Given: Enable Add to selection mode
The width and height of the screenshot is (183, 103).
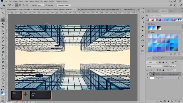Looking at the screenshot, I should (20, 5).
